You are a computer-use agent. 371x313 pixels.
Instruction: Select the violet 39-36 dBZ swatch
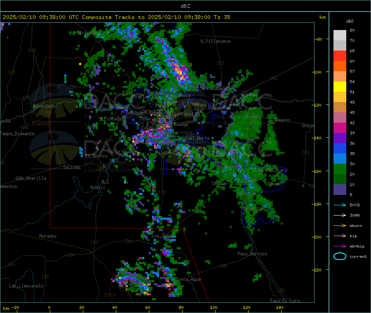point(340,138)
